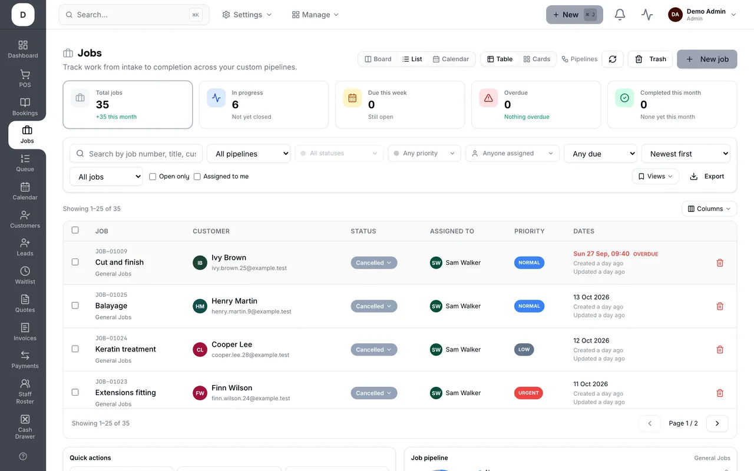Check the Assigned to me checkbox
This screenshot has width=754, height=471.
[x=197, y=177]
